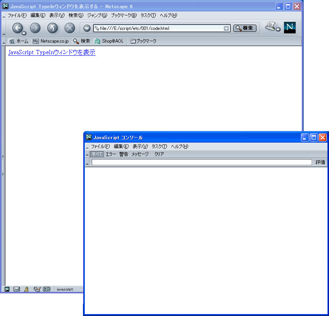Open the ジャンプ(G) menu

coord(97,15)
